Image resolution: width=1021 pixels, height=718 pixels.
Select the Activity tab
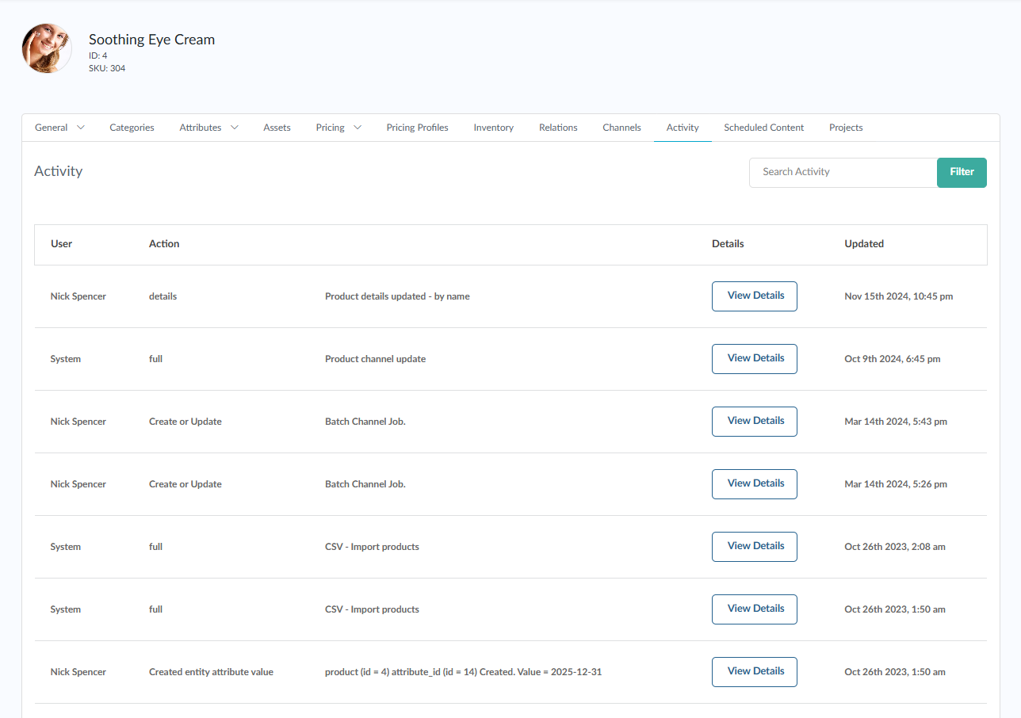click(x=683, y=128)
